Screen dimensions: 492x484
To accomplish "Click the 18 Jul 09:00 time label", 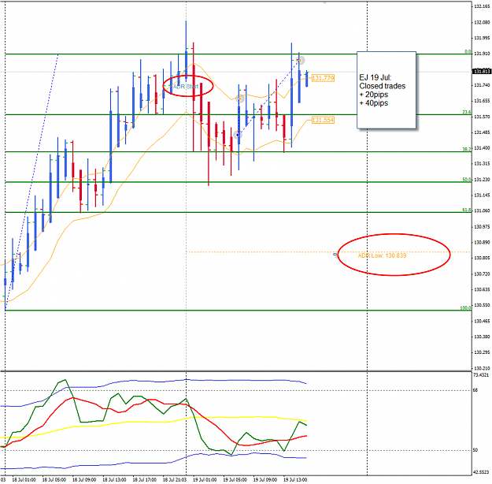I will point(84,479).
